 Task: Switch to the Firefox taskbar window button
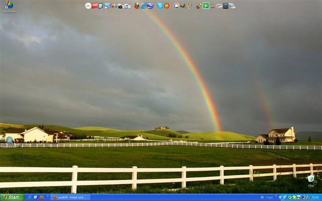[x=70, y=197]
